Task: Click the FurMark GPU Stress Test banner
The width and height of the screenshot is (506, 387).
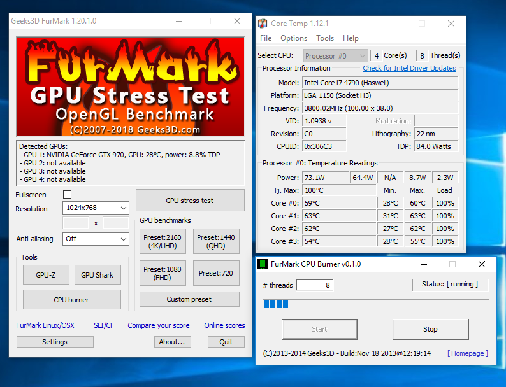Action: [x=130, y=86]
